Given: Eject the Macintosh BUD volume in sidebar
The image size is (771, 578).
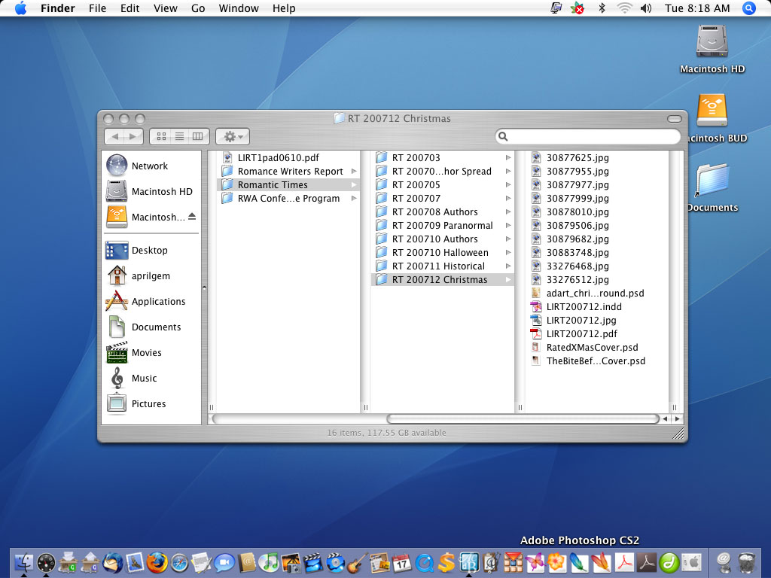Looking at the screenshot, I should click(192, 216).
